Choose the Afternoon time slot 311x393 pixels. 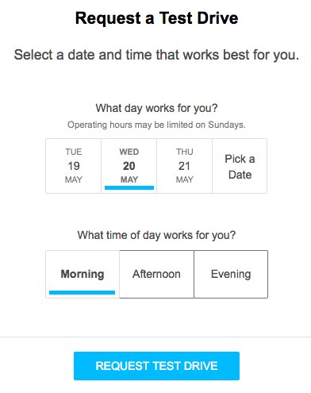(x=156, y=274)
